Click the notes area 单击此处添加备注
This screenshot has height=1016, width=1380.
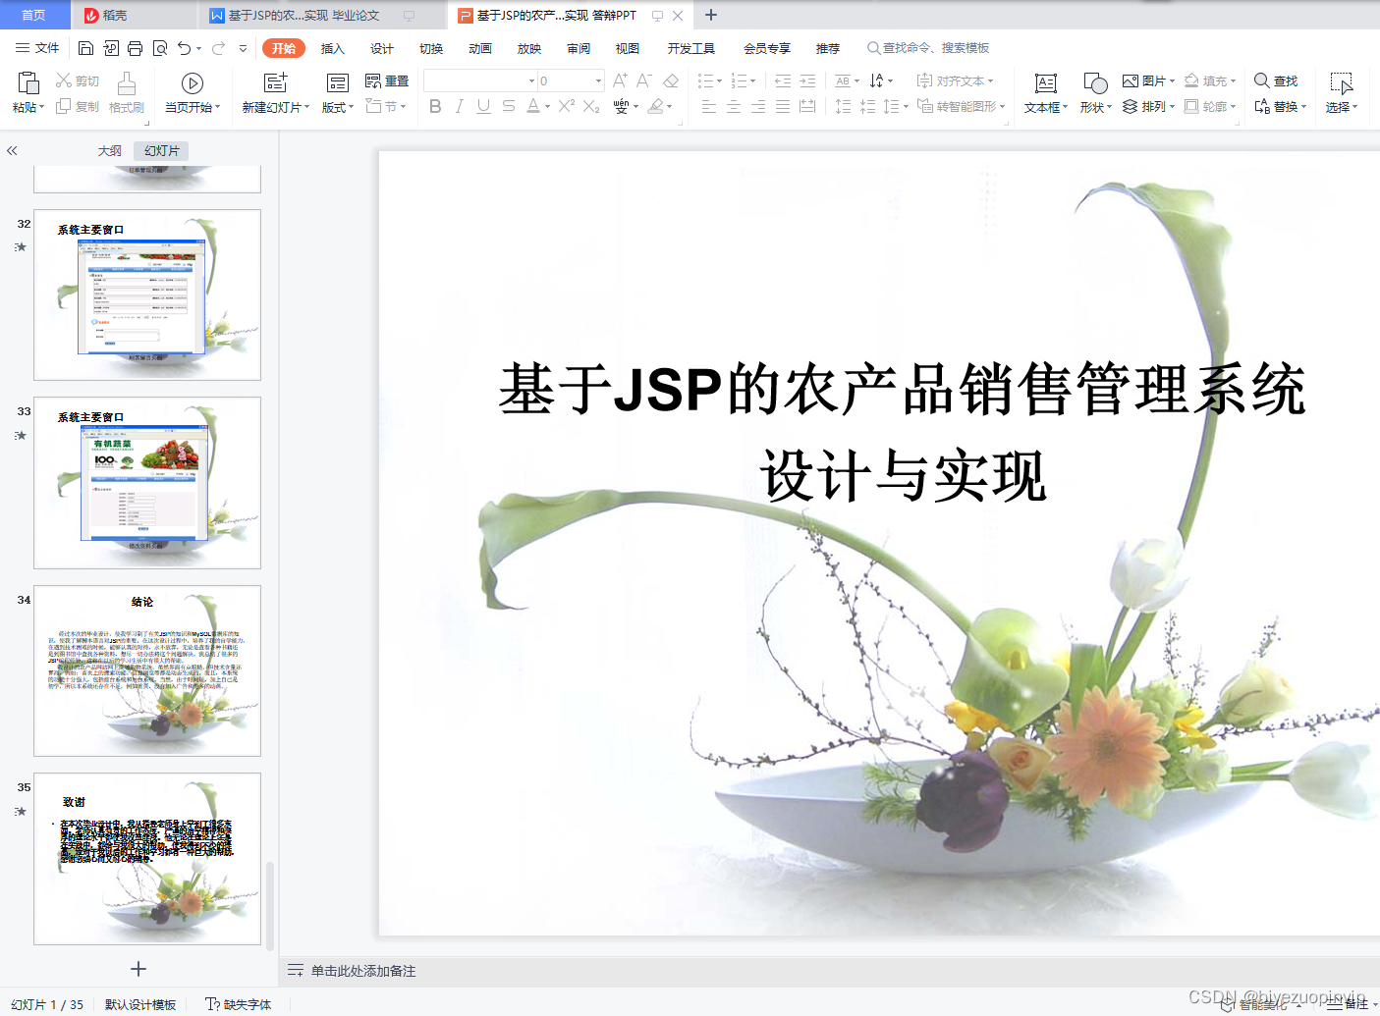pos(363,971)
